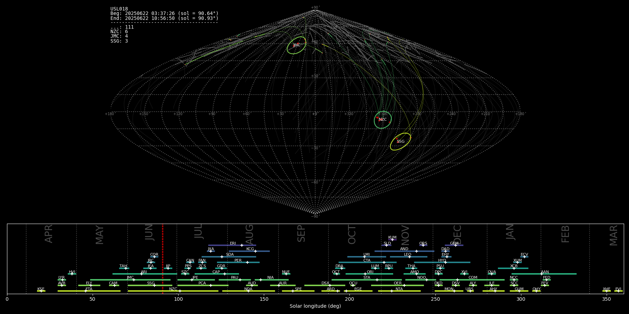Click the KCG shower label in the timeline

point(250,249)
